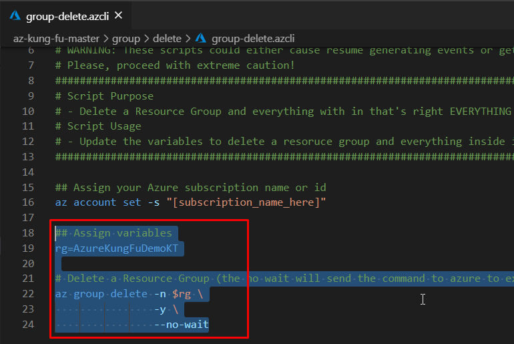514x344 pixels.
Task: Click the Azure icon on the group-delete.azcli tab
Action: pyautogui.click(x=15, y=15)
